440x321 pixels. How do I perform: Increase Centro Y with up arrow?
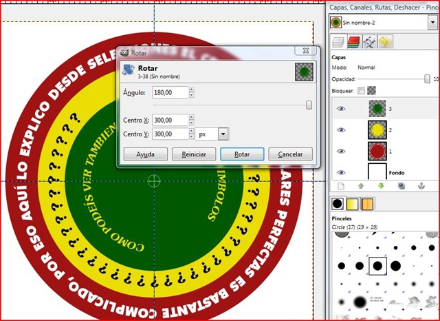(x=191, y=131)
